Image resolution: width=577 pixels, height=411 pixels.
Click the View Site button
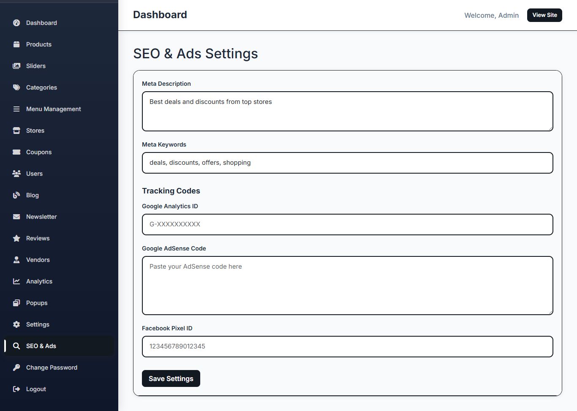tap(544, 15)
